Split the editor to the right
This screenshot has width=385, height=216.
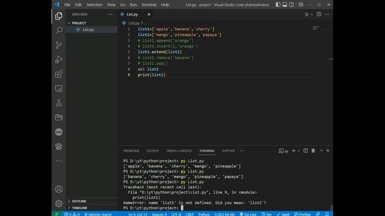click(319, 14)
